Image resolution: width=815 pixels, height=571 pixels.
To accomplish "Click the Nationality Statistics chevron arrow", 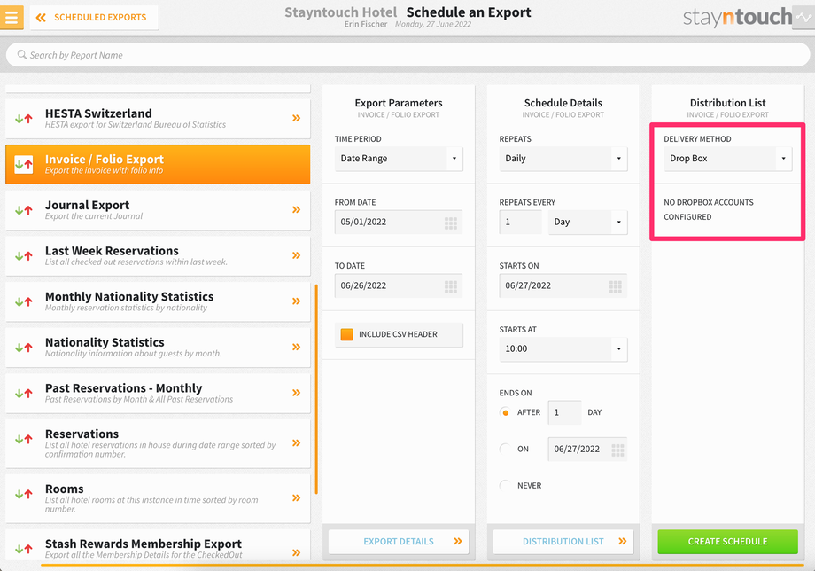I will coord(296,347).
